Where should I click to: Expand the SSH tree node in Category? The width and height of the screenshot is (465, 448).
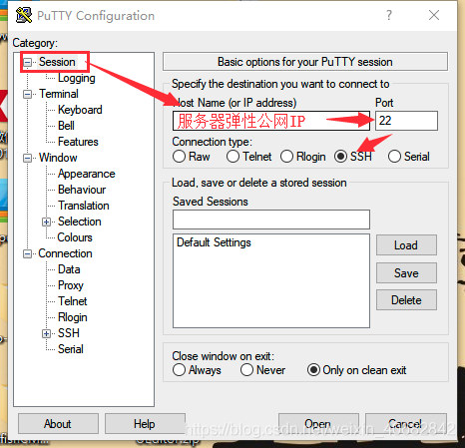47,333
